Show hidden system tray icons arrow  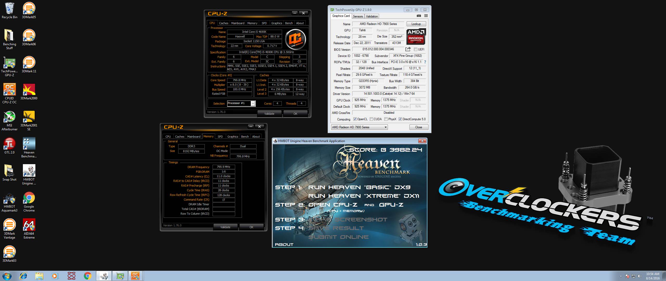click(621, 276)
